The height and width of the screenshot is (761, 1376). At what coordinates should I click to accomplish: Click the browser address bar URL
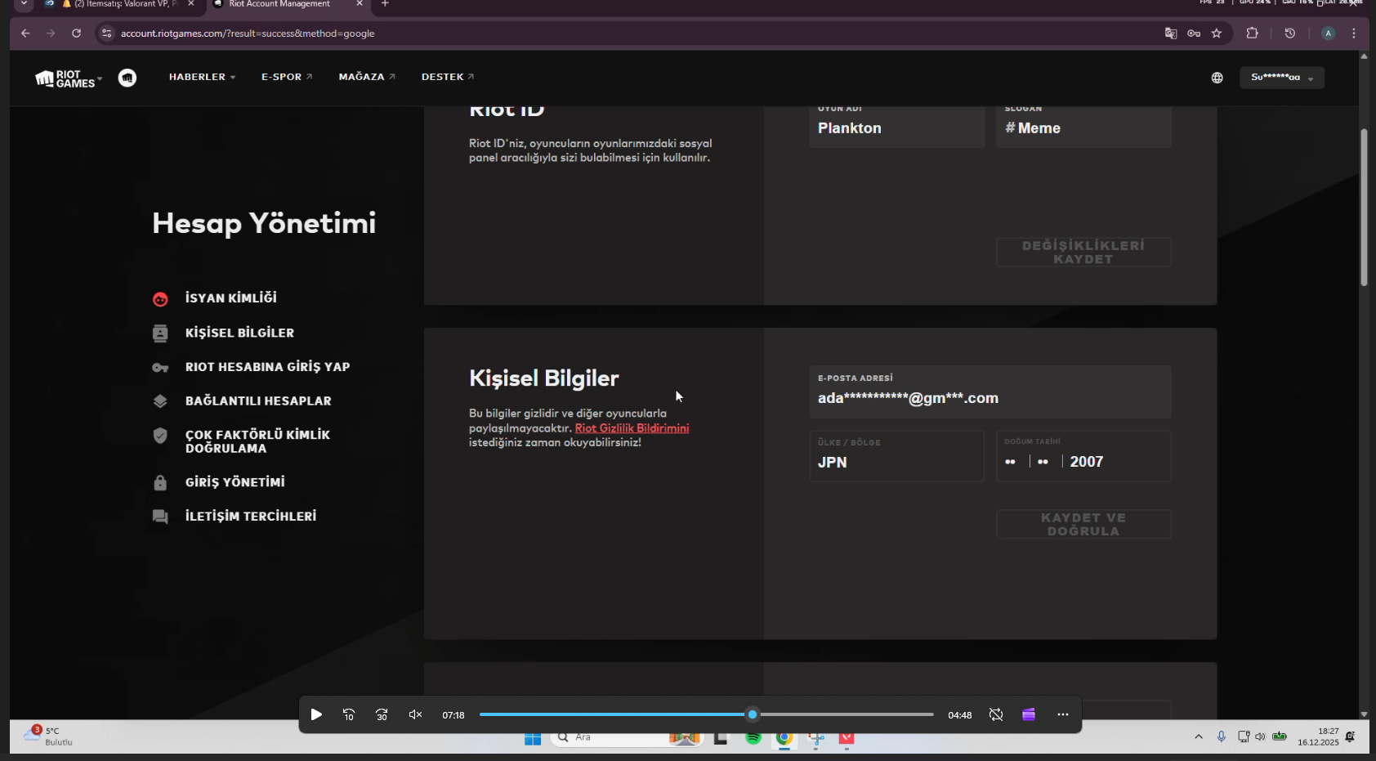coord(248,34)
